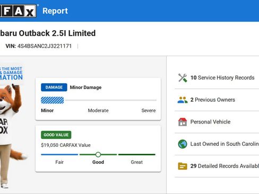
Task: View 2 Previous Owners details
Action: [x=213, y=100]
